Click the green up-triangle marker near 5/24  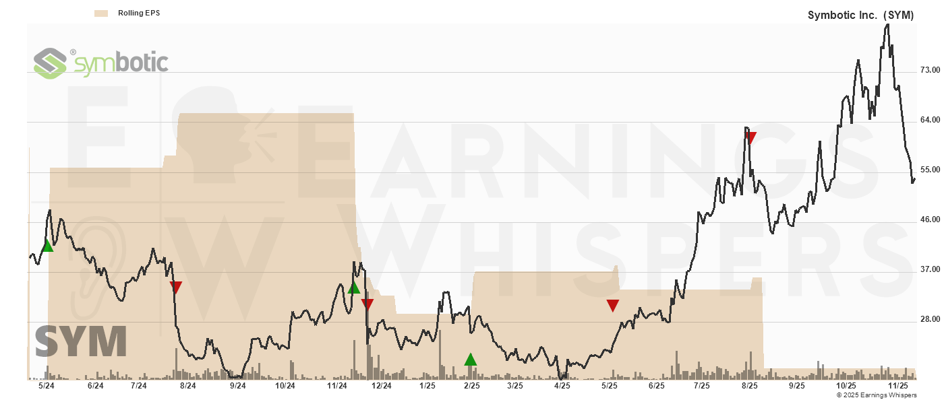(x=48, y=246)
